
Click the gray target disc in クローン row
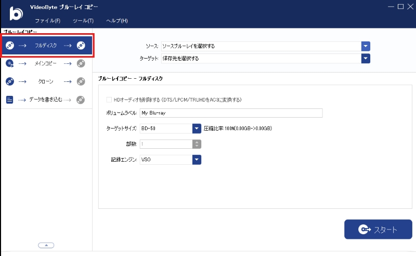[81, 81]
